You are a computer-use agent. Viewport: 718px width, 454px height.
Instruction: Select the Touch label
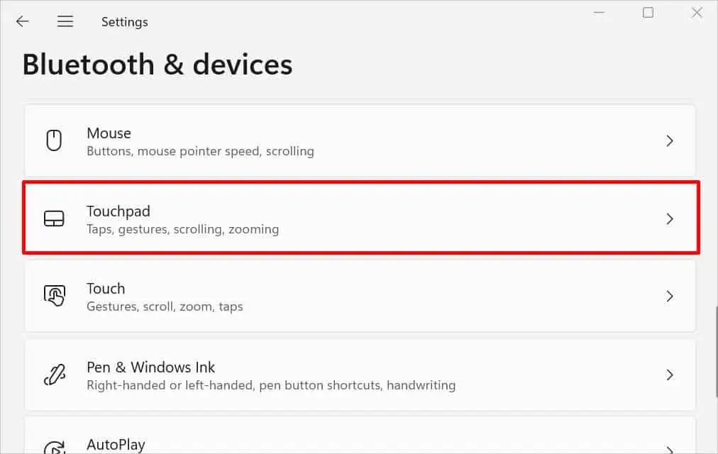[106, 289]
